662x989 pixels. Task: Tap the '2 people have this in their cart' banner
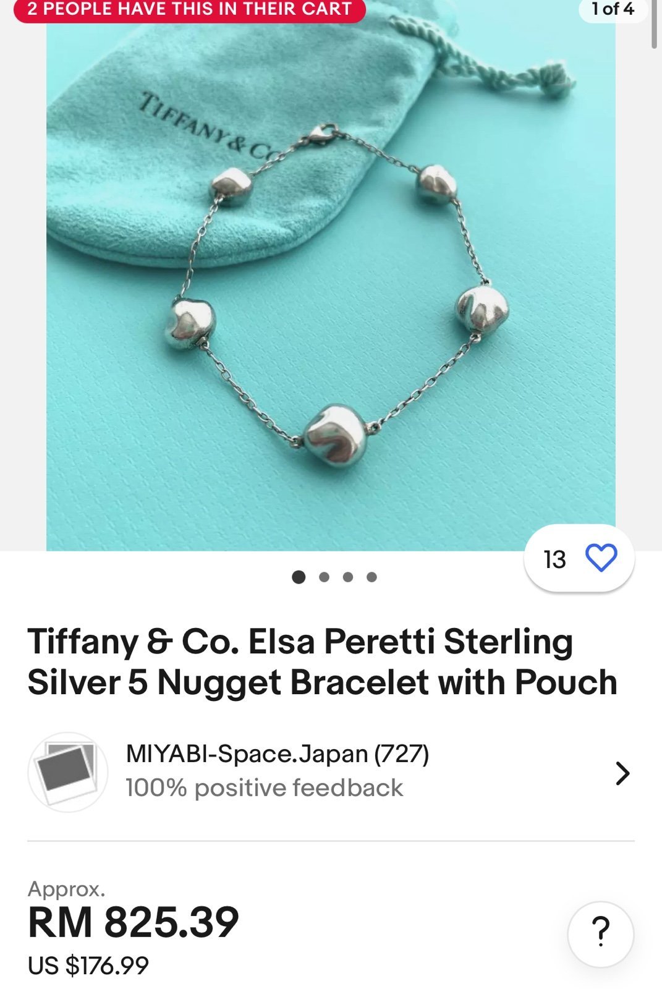(x=190, y=9)
